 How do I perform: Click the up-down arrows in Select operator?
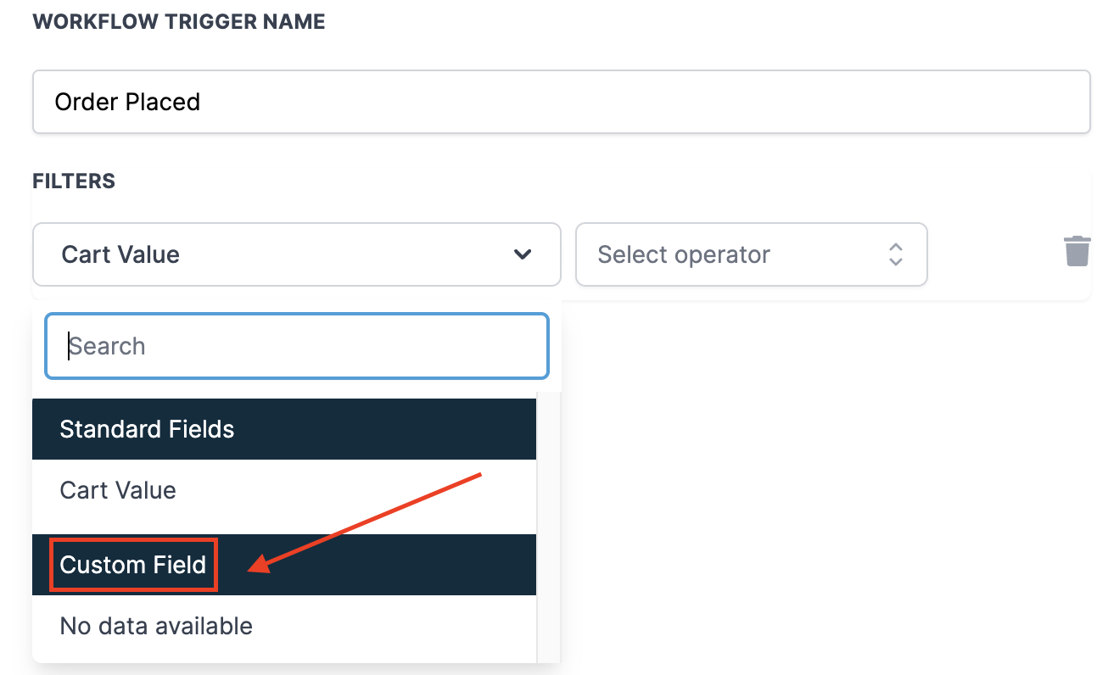pyautogui.click(x=895, y=254)
